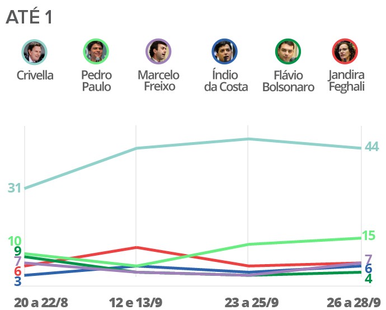Select Pedro Paulo's portrait icon
Image resolution: width=386 pixels, height=310 pixels.
pyautogui.click(x=96, y=52)
